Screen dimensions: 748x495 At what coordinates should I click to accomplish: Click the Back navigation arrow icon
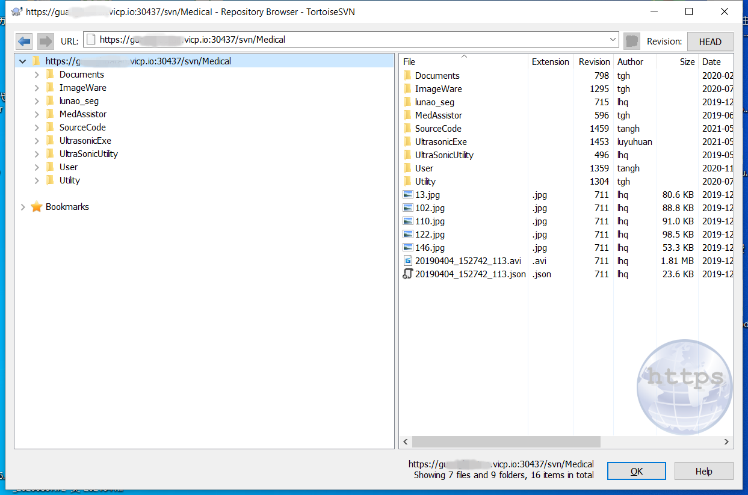tap(24, 41)
